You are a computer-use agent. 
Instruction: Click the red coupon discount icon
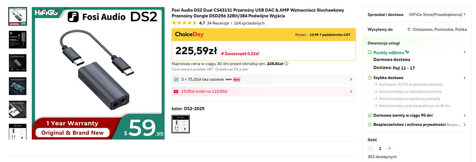point(176,92)
